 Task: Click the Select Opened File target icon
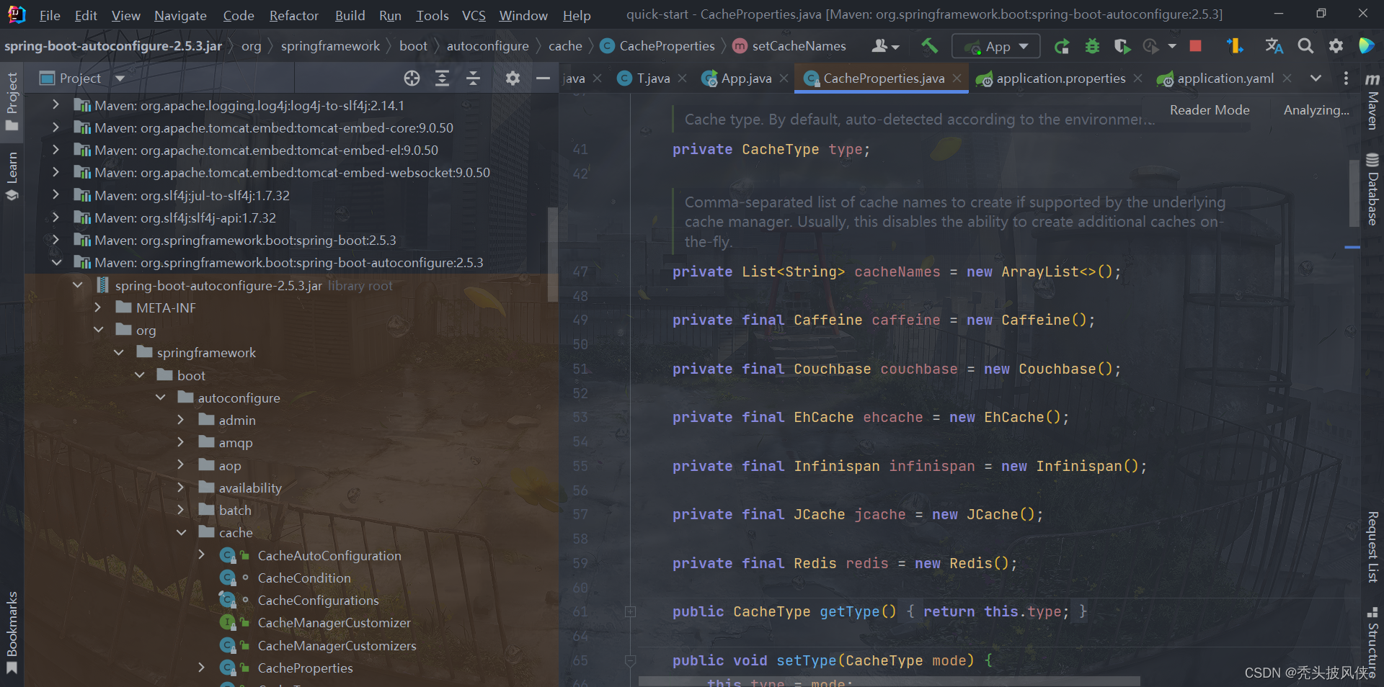click(x=412, y=78)
